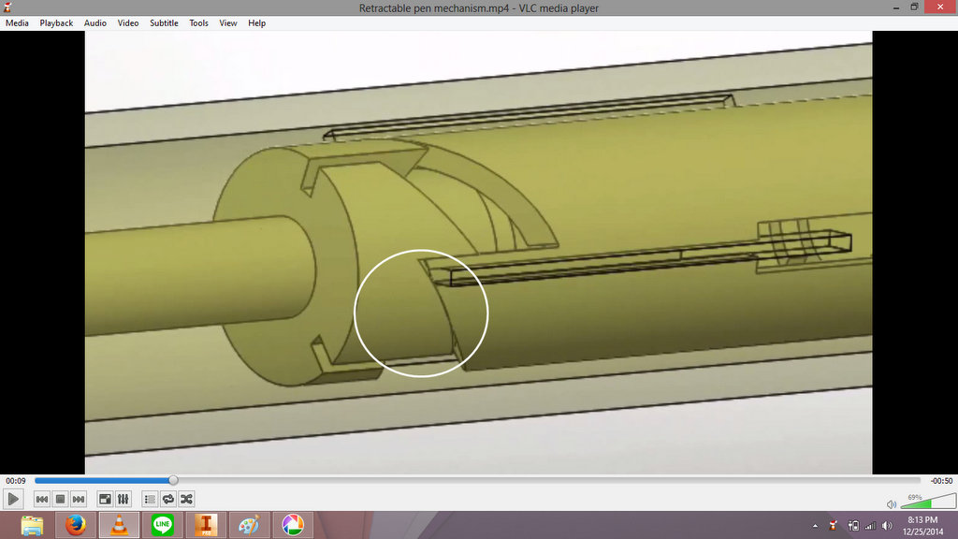Image resolution: width=958 pixels, height=539 pixels.
Task: Launch LINE from the taskbar
Action: (x=161, y=525)
